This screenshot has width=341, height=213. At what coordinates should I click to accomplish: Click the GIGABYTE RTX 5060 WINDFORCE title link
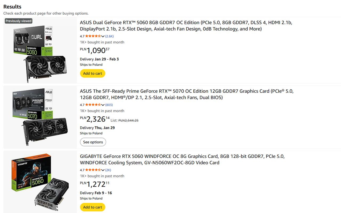click(182, 159)
